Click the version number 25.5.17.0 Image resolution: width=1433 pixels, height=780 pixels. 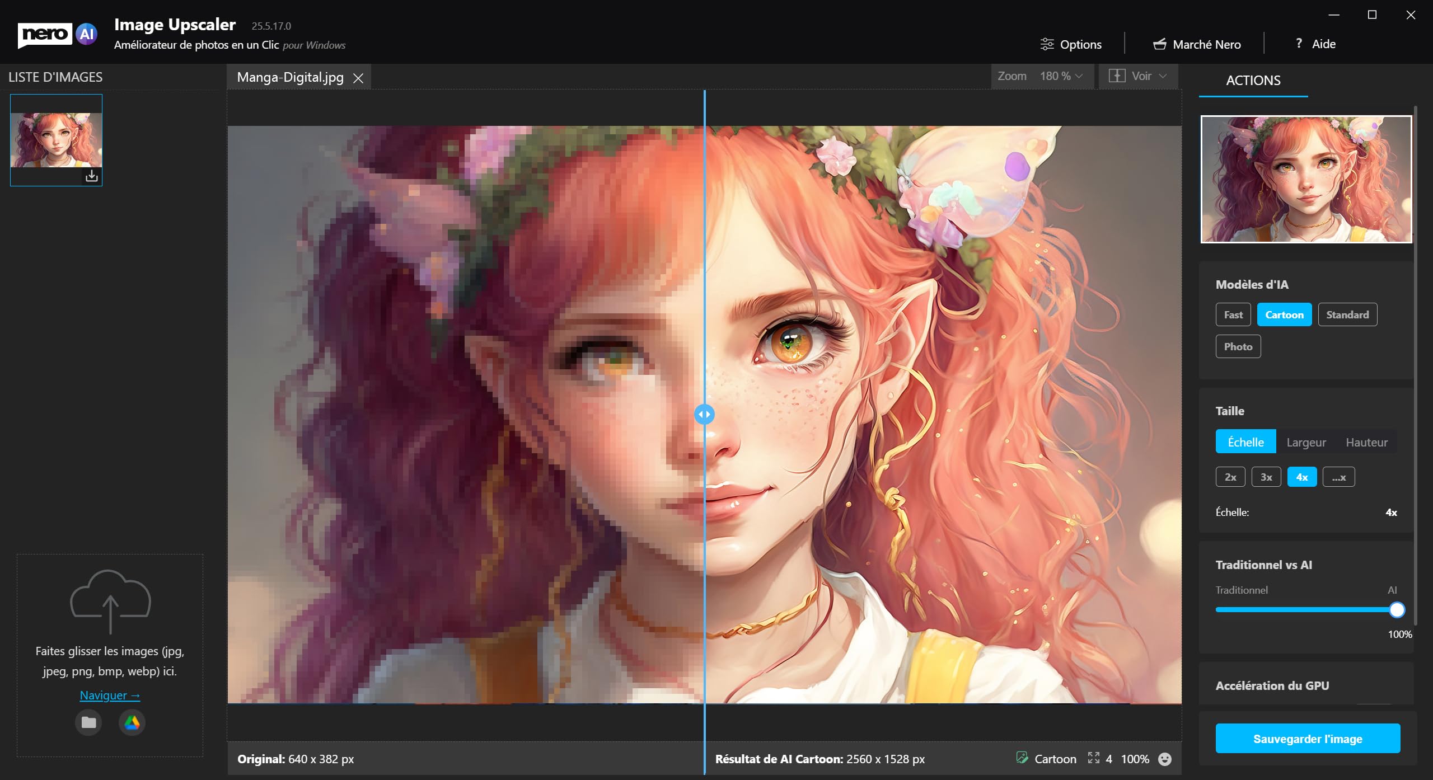[271, 26]
